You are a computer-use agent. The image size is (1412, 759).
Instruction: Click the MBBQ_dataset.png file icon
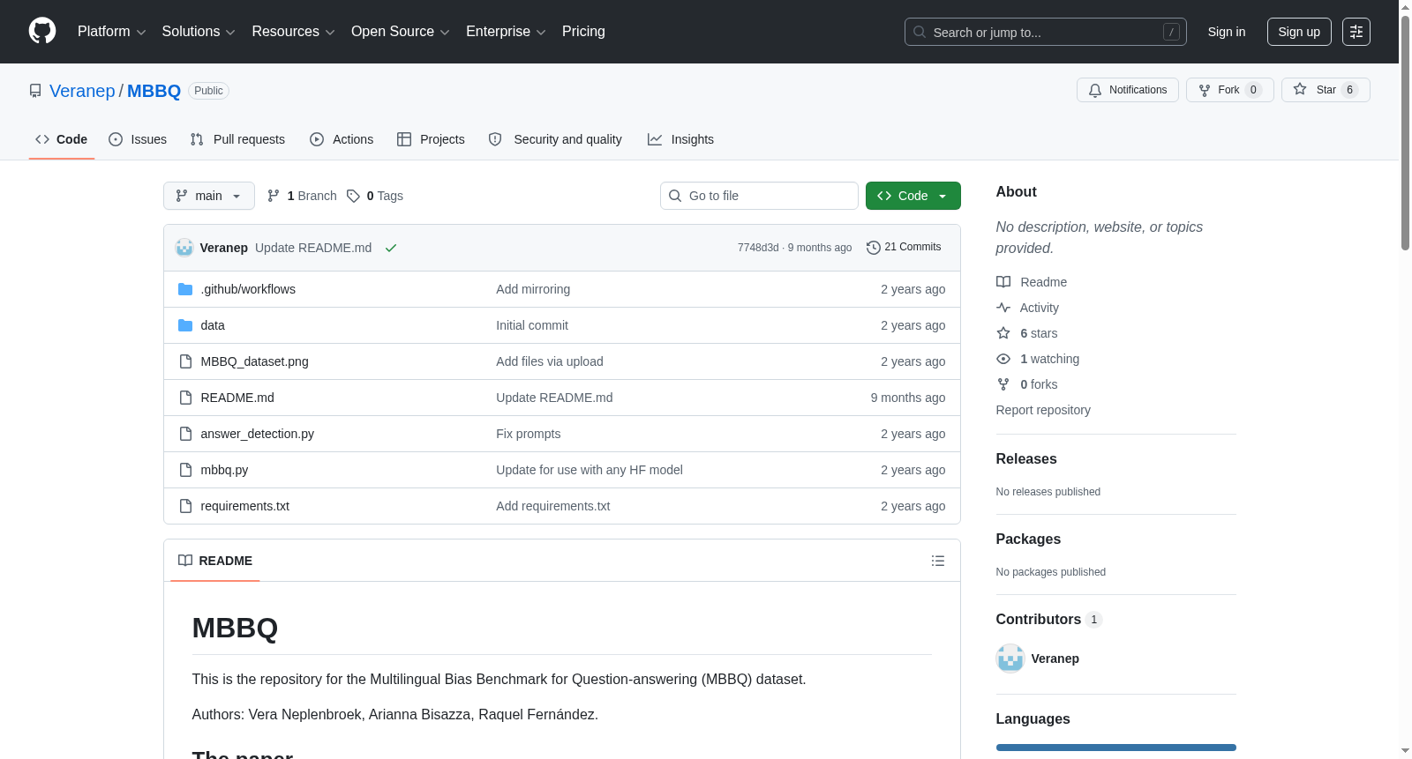185,361
